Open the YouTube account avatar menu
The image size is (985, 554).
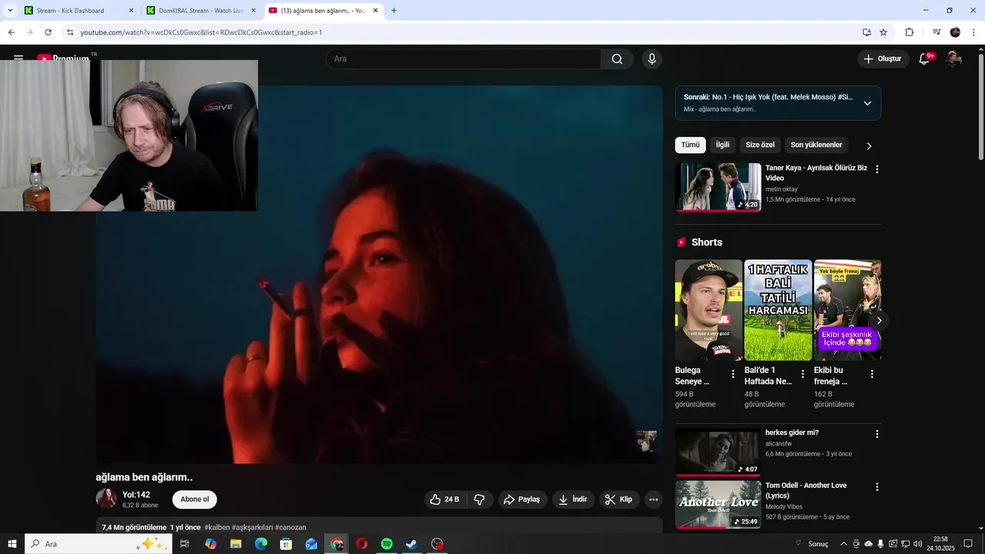click(x=953, y=58)
